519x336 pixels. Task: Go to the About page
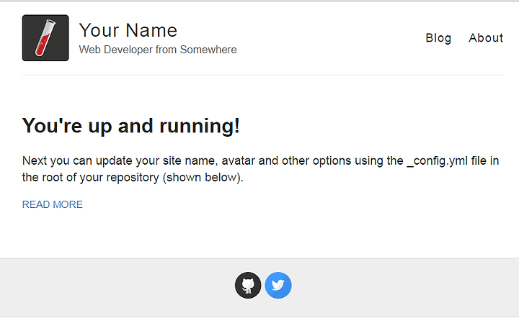coord(486,37)
